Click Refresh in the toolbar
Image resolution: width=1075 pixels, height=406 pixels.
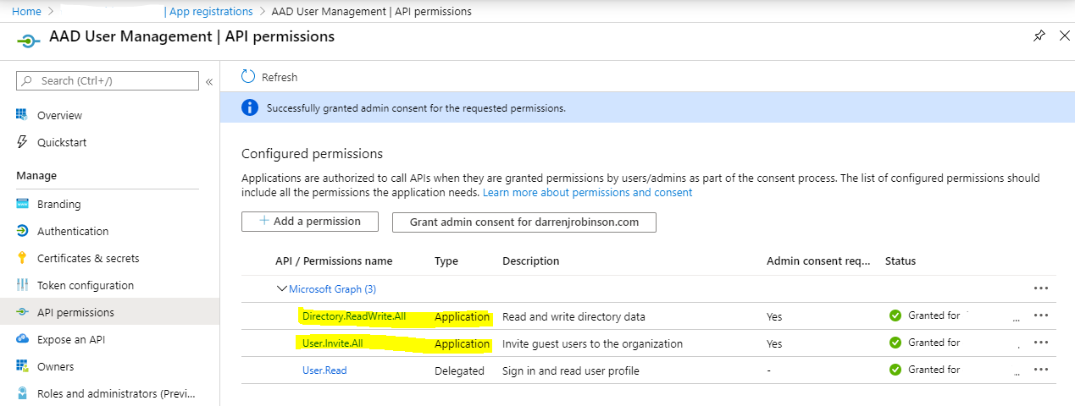click(280, 77)
